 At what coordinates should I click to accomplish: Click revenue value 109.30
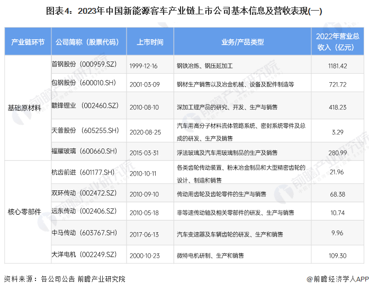pyautogui.click(x=337, y=256)
